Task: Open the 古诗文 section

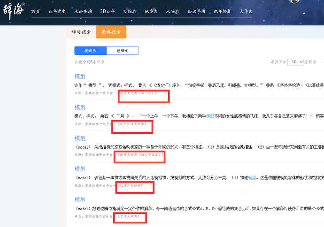Action: tap(247, 10)
